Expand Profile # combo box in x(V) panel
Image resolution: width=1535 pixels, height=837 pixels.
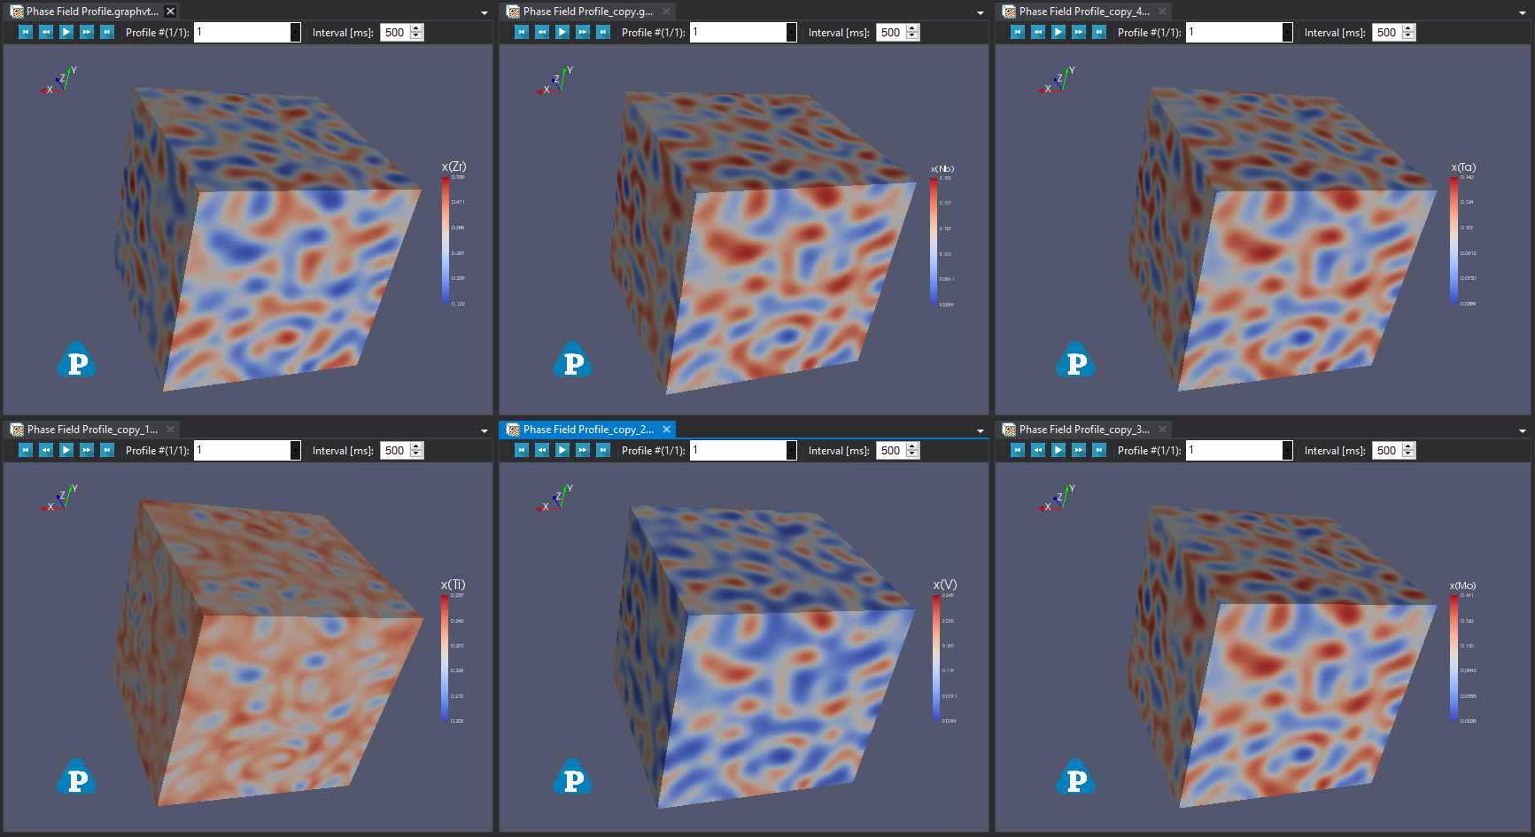click(x=791, y=450)
